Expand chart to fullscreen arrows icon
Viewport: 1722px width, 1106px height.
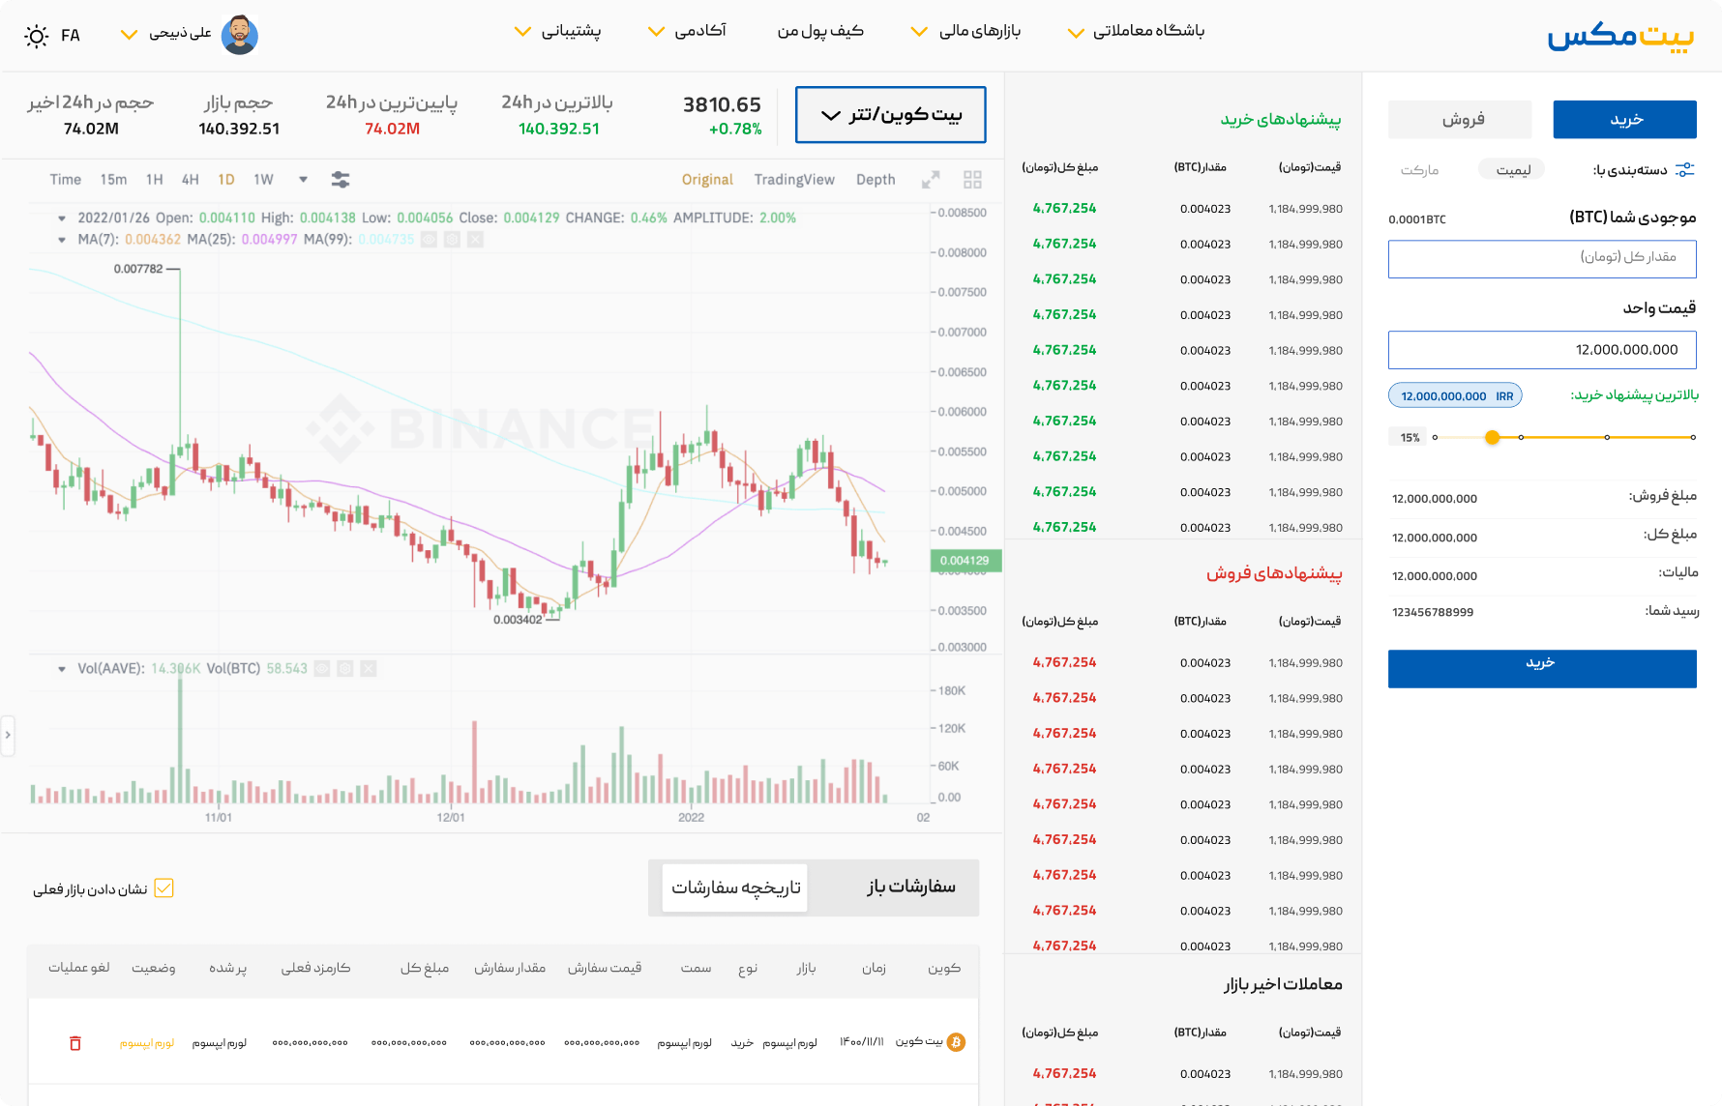(x=931, y=180)
